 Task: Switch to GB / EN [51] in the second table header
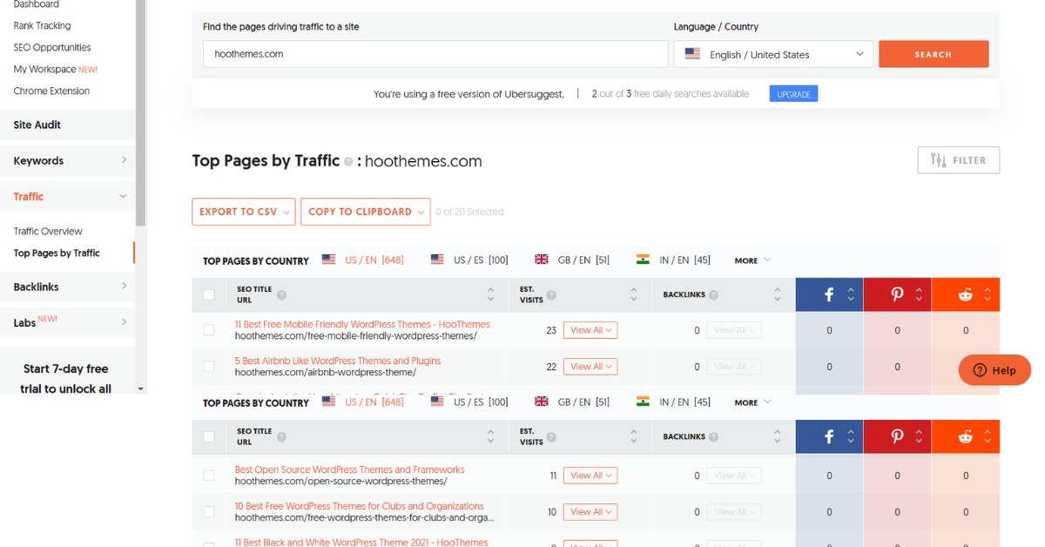(572, 402)
